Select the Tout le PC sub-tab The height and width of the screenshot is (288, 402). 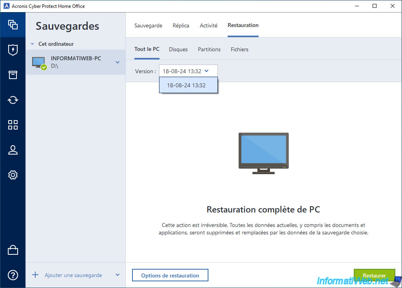point(147,49)
